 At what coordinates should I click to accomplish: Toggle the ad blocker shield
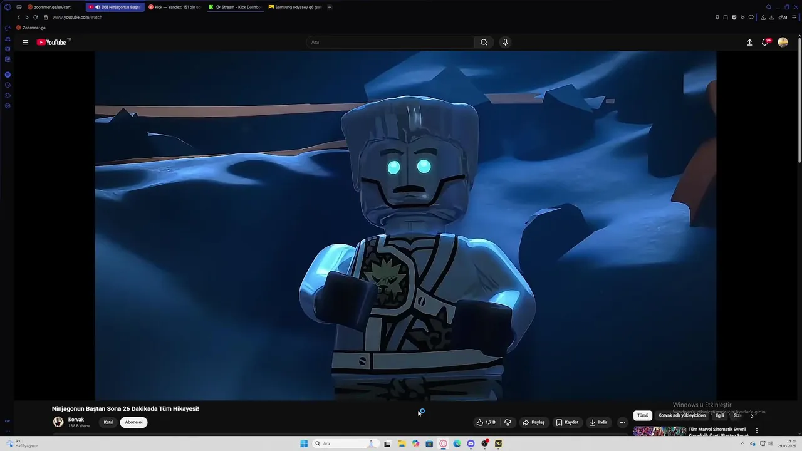coord(734,18)
